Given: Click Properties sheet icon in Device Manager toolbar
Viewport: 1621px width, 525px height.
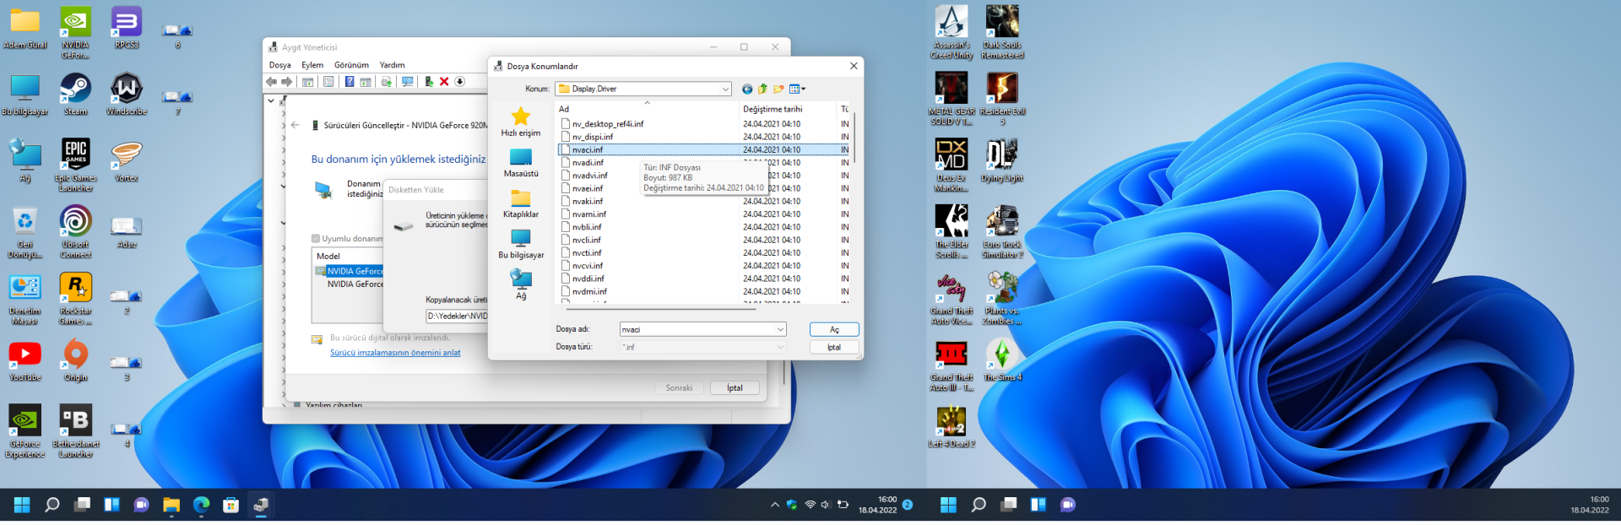Looking at the screenshot, I should click(328, 82).
